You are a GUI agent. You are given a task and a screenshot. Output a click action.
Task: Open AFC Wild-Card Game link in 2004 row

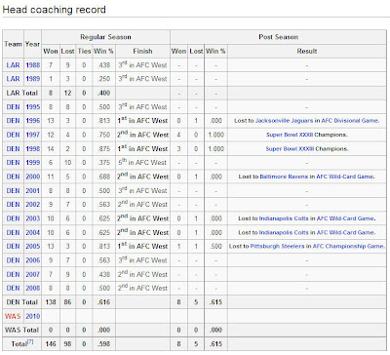[346, 233]
